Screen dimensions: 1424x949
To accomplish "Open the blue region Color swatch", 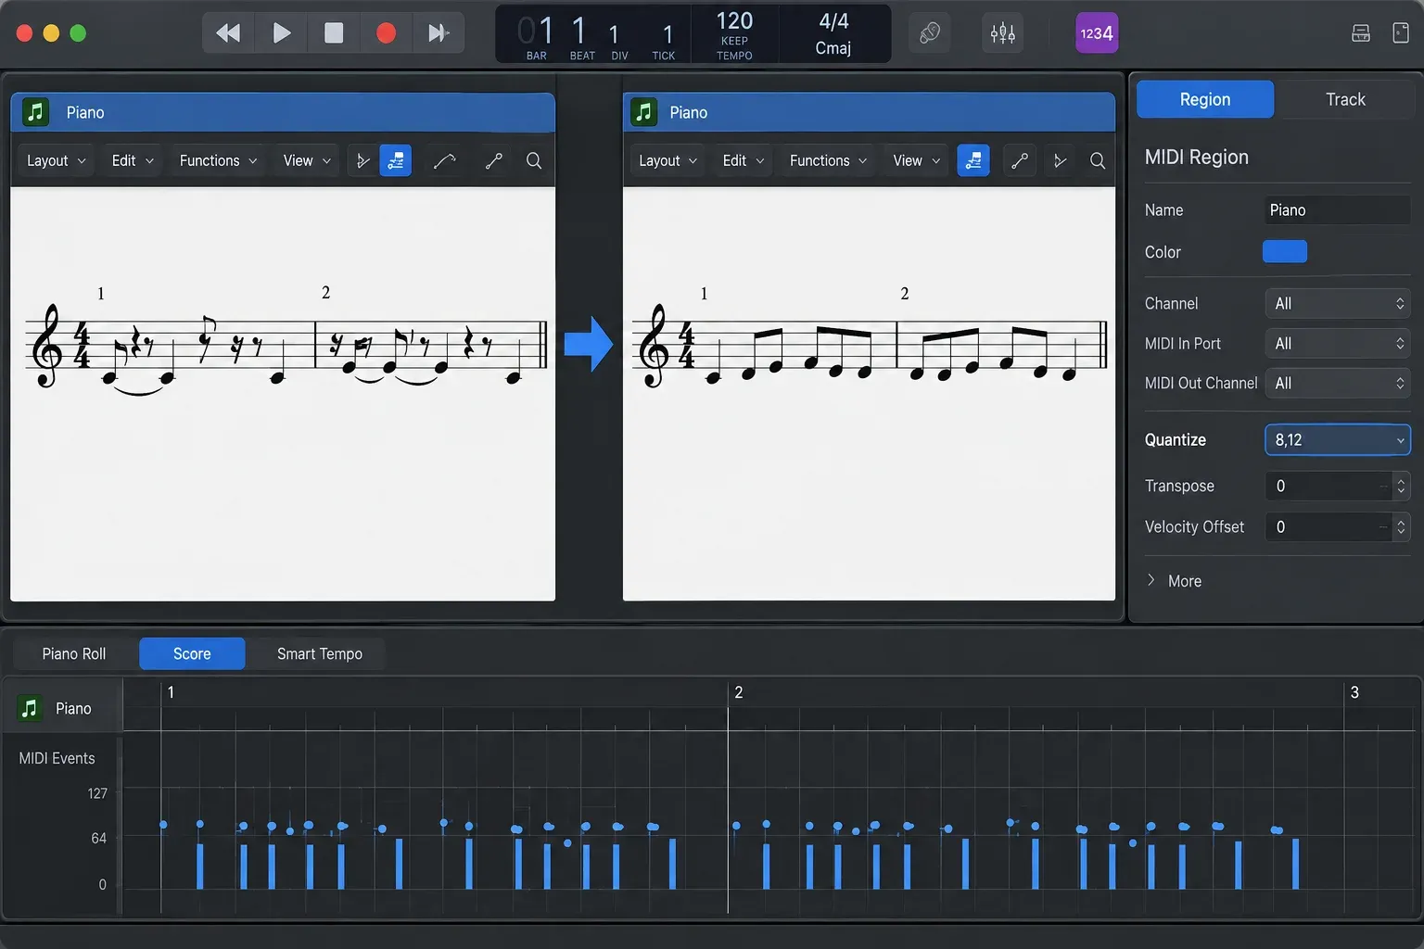I will point(1285,251).
